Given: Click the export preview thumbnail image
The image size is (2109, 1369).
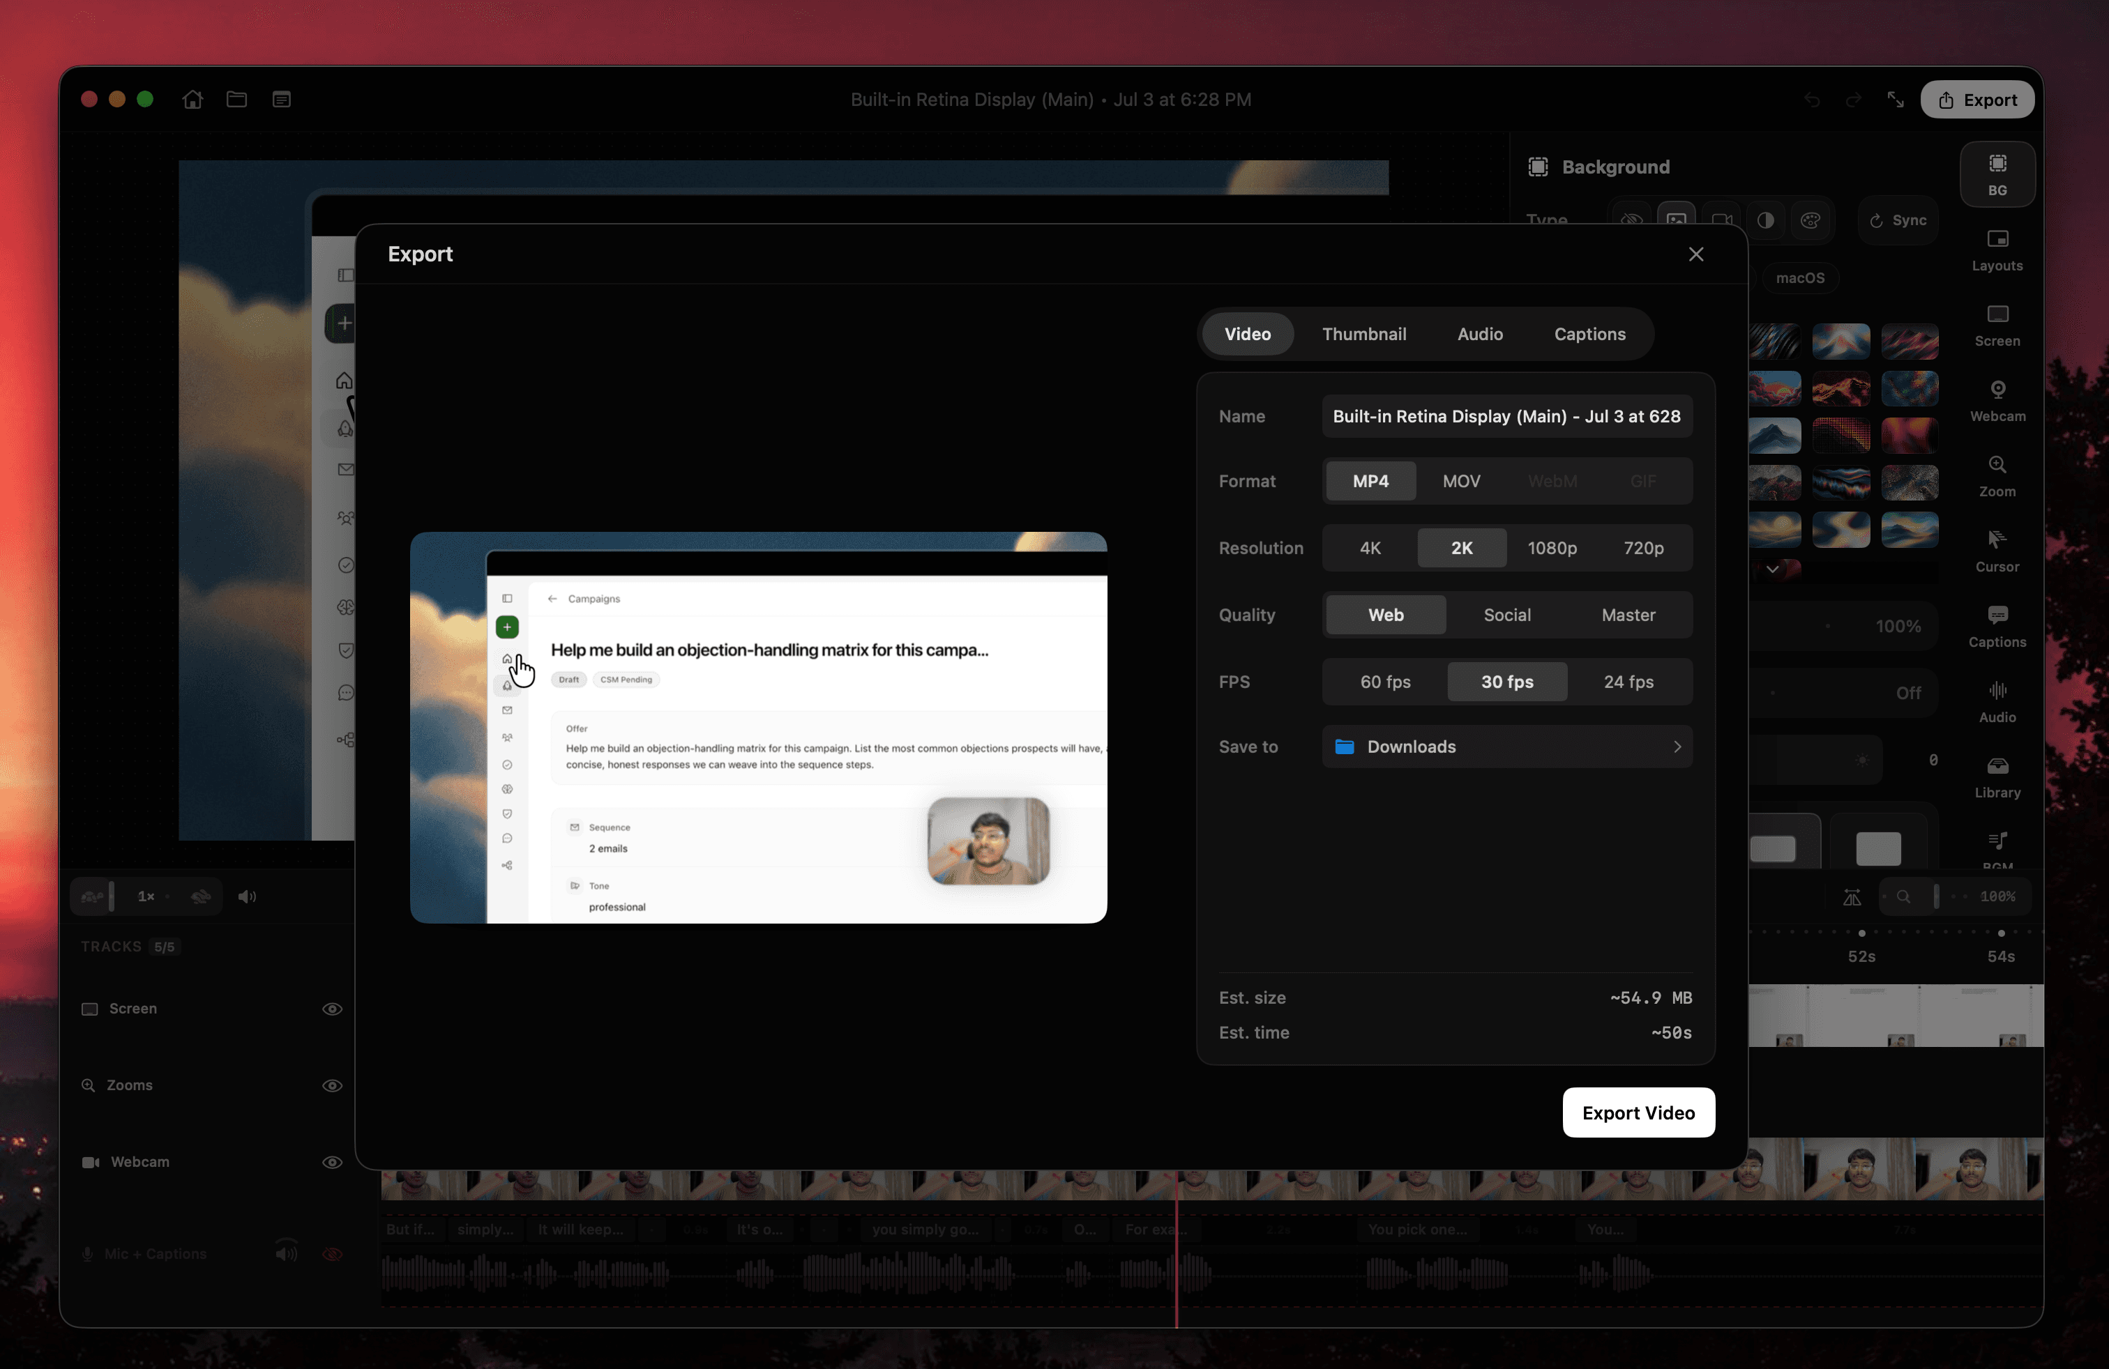Looking at the screenshot, I should (759, 728).
